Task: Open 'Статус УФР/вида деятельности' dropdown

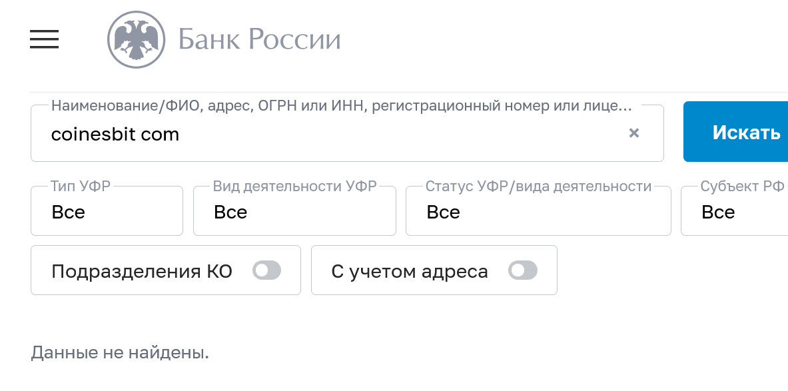Action: tap(538, 211)
